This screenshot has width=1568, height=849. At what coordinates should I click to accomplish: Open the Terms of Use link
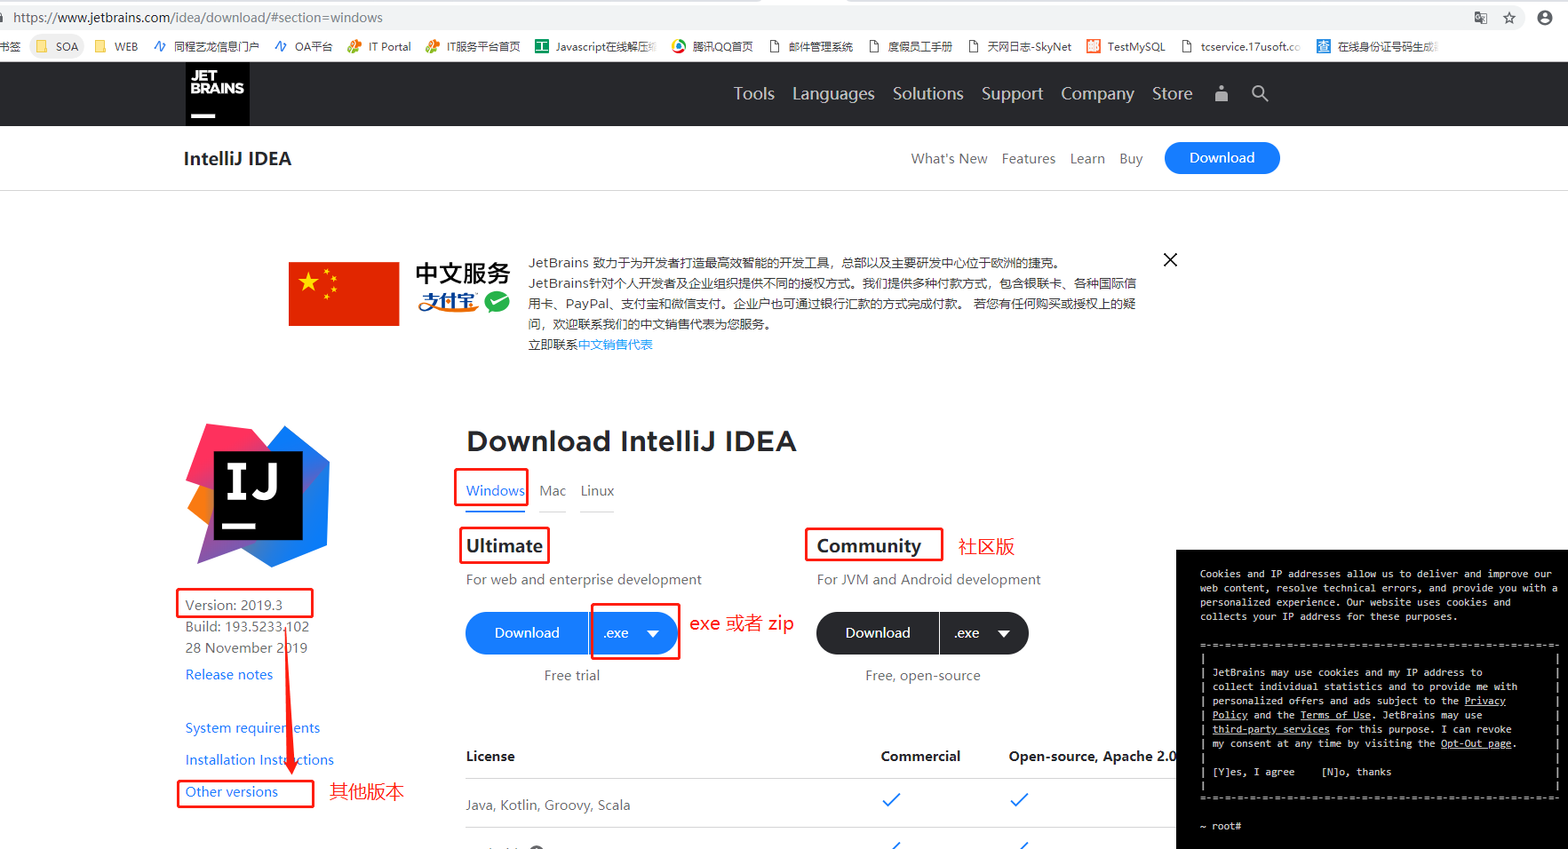coord(1336,716)
